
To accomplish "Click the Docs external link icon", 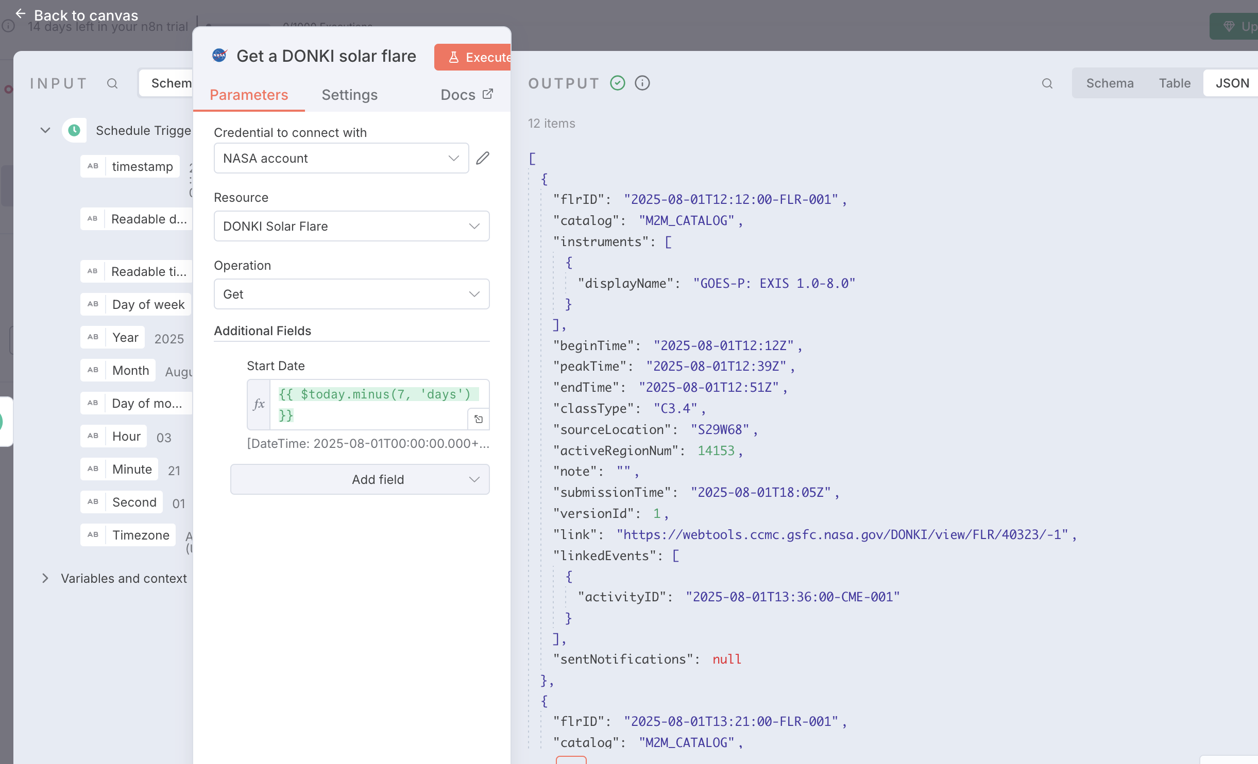I will tap(488, 94).
